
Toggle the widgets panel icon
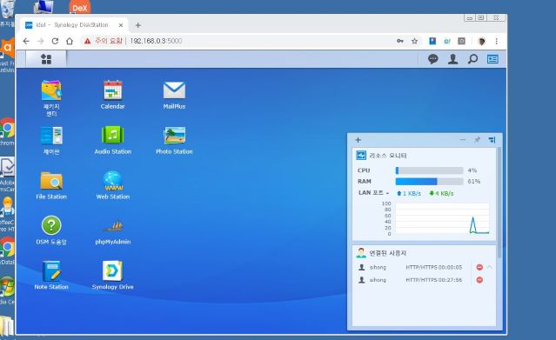492,59
